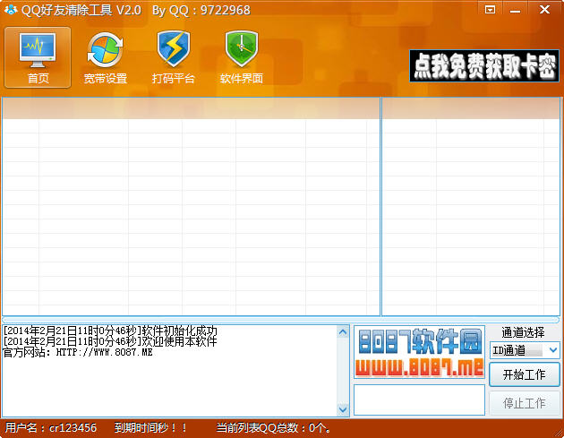
Task: Open the 首页 home tab
Action: point(38,57)
